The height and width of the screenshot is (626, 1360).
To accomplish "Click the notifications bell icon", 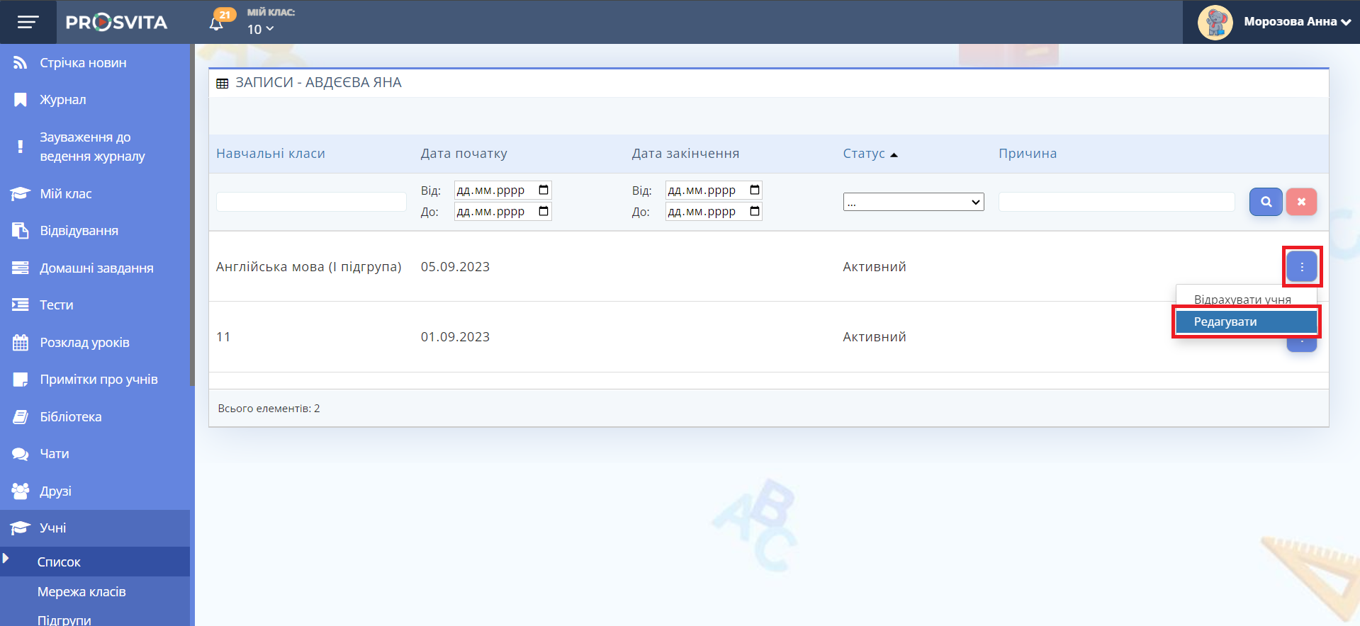I will 217,23.
